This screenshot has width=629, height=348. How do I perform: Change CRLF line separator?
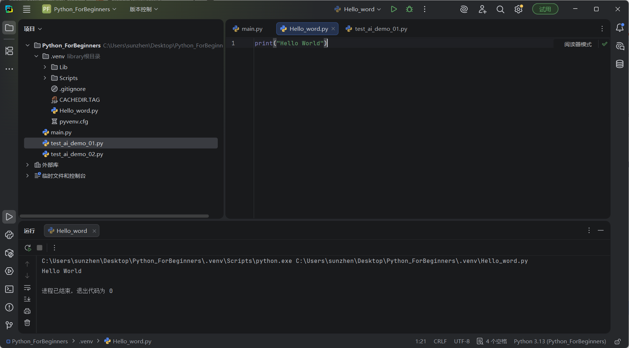pyautogui.click(x=440, y=341)
